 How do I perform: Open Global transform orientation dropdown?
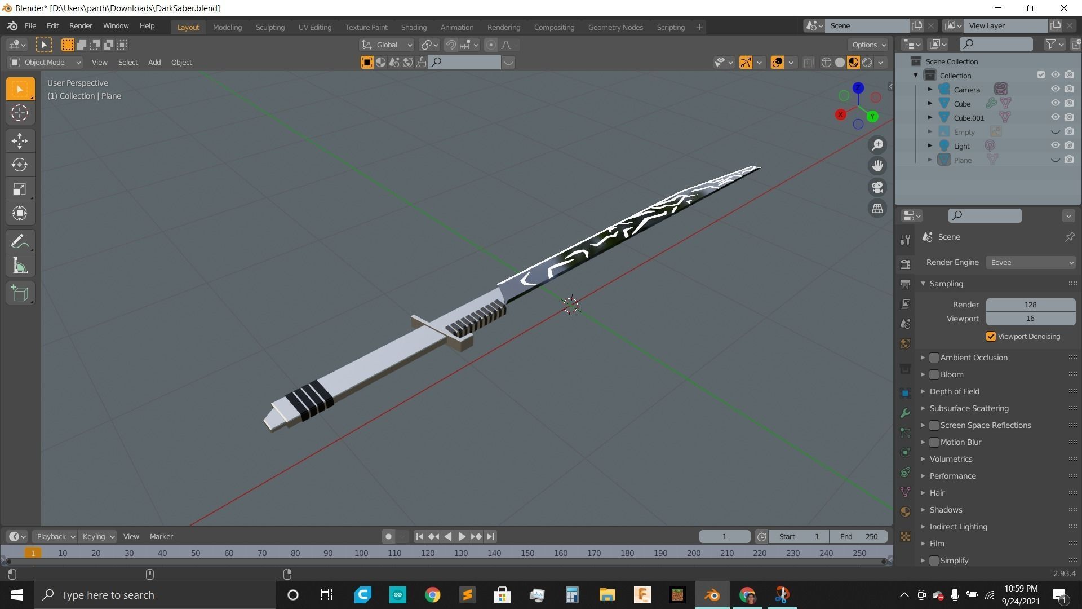(x=387, y=45)
